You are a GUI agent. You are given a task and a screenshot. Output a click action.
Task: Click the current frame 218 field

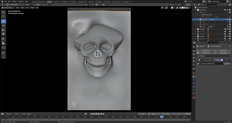tap(143, 114)
